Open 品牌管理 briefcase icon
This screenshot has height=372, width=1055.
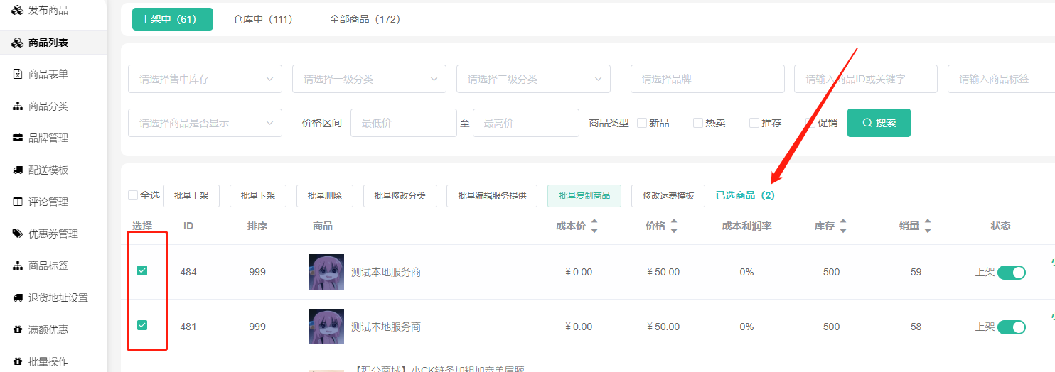click(18, 138)
